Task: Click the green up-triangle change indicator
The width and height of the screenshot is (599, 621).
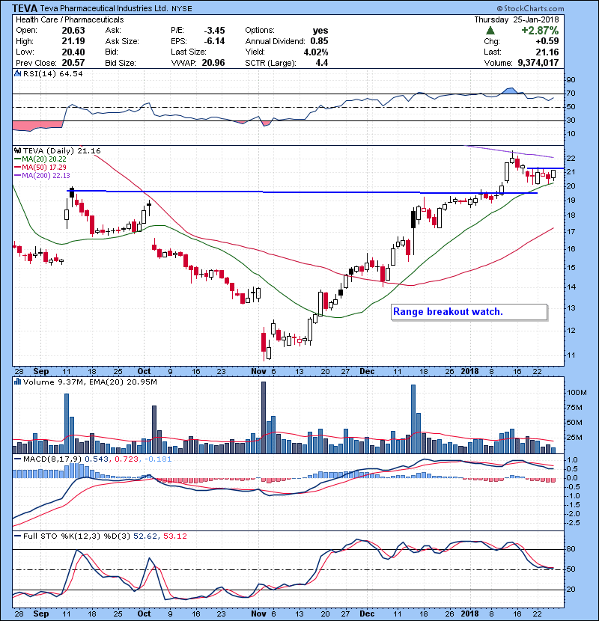Action: point(490,31)
